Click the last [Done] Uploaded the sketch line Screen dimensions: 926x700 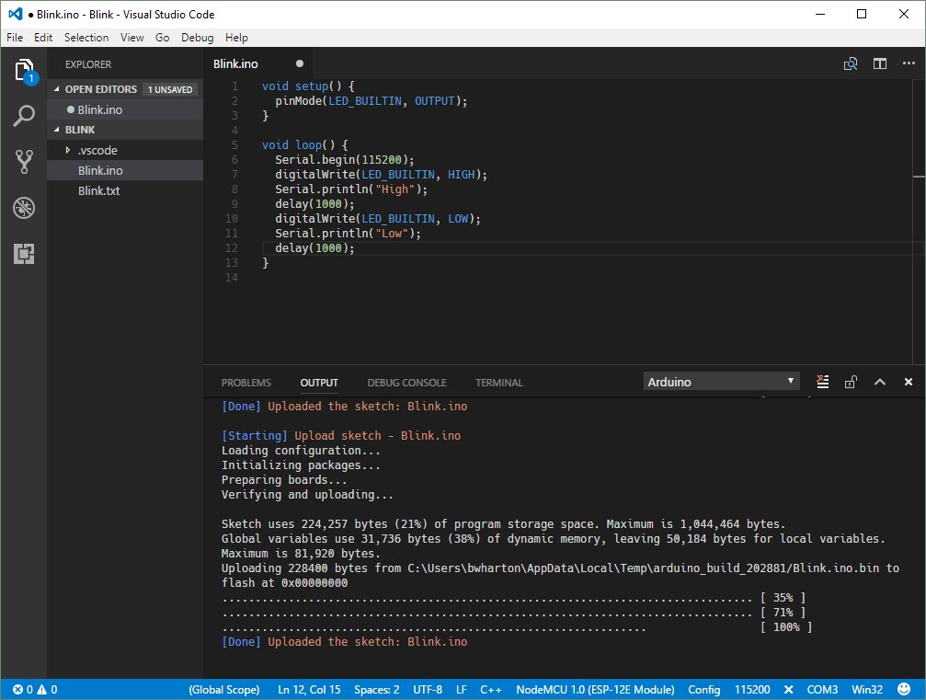[344, 641]
